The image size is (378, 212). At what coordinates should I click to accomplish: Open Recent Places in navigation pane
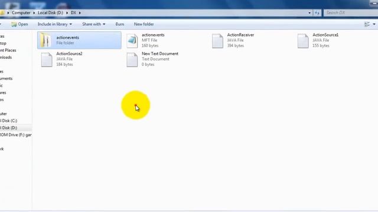coord(8,50)
